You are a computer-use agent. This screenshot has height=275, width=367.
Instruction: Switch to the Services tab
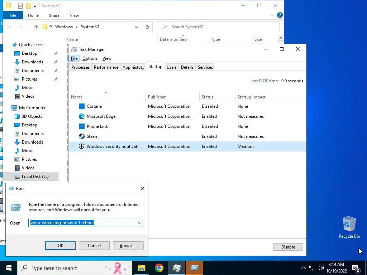click(x=205, y=67)
